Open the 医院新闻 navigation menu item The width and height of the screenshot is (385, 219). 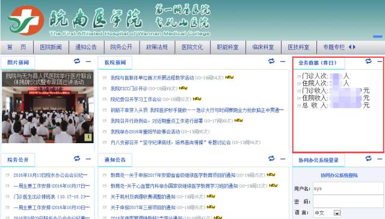51,47
